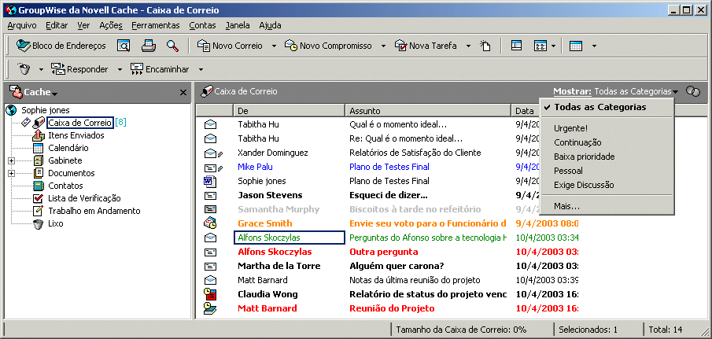This screenshot has width=712, height=339.
Task: Click the calendar view toolbar icon
Action: coord(576,46)
